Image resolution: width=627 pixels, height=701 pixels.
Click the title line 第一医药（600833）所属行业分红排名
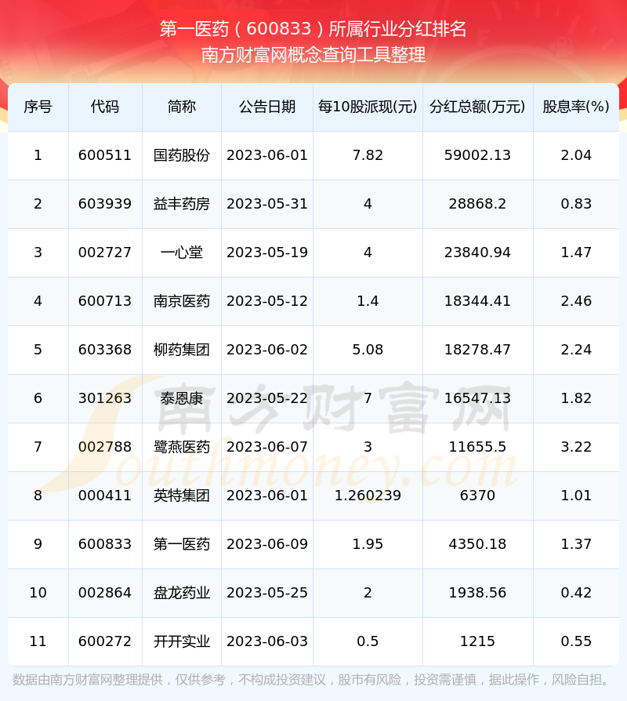[x=313, y=29]
